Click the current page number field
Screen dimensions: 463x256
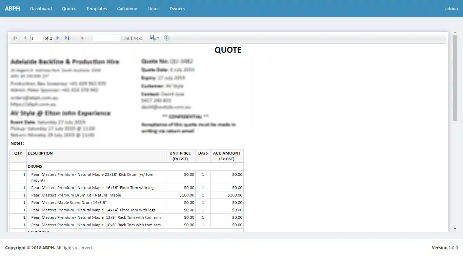tap(37, 38)
